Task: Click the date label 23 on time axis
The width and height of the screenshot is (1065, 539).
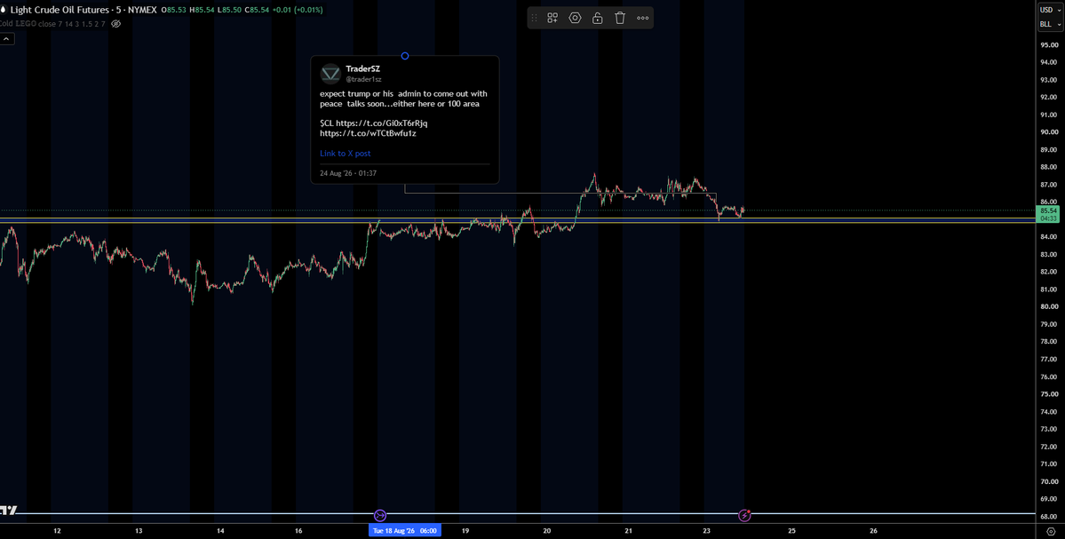Action: tap(706, 531)
